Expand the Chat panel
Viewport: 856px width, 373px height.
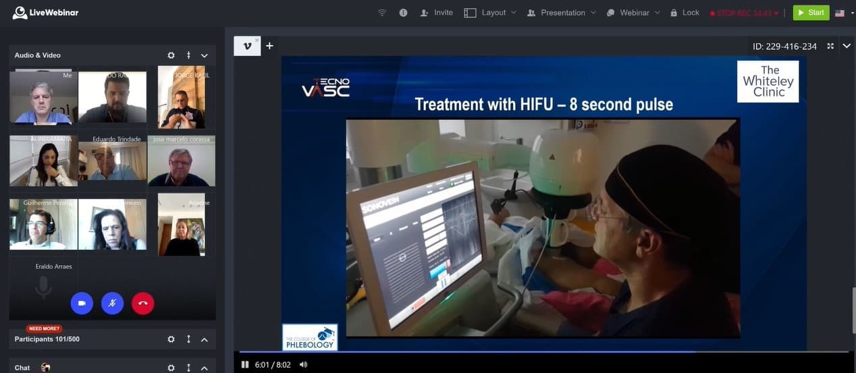[205, 368]
